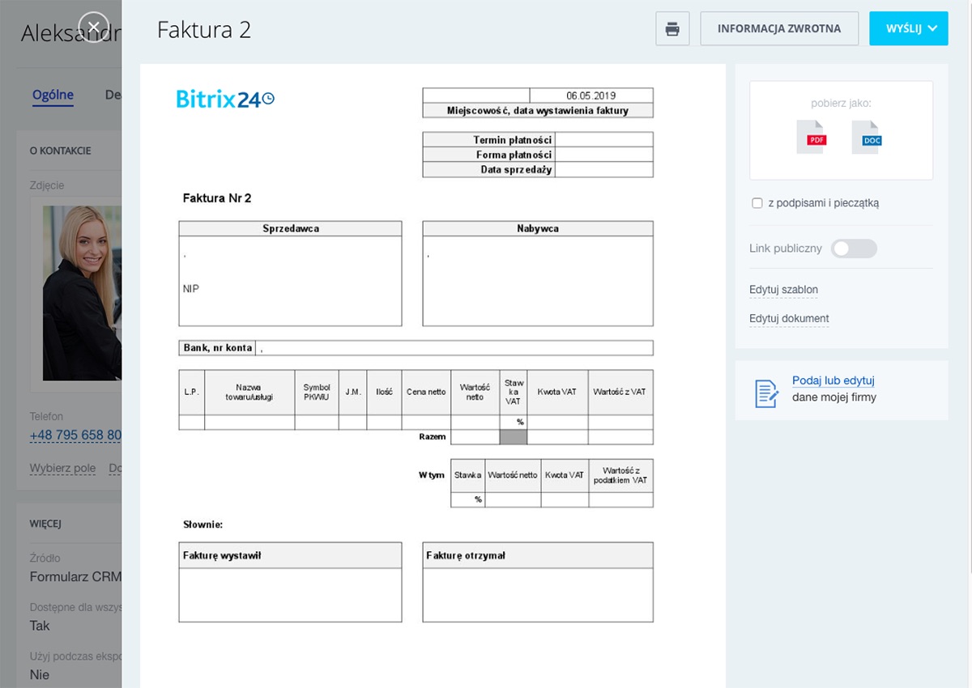This screenshot has height=688, width=972.
Task: Click the company details document icon
Action: [766, 393]
